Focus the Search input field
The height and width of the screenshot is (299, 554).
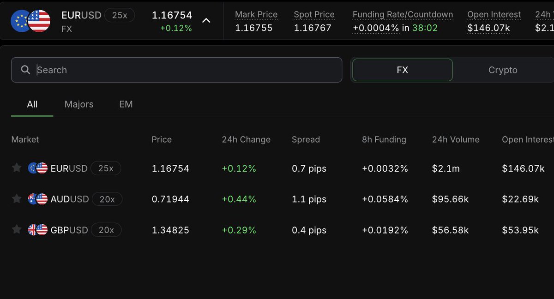coord(176,70)
